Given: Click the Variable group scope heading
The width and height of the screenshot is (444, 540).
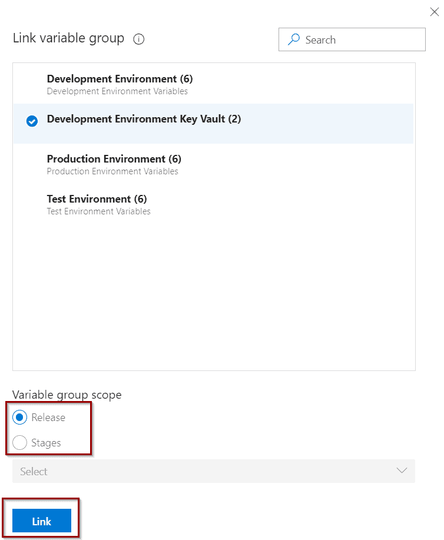Looking at the screenshot, I should coord(67,395).
